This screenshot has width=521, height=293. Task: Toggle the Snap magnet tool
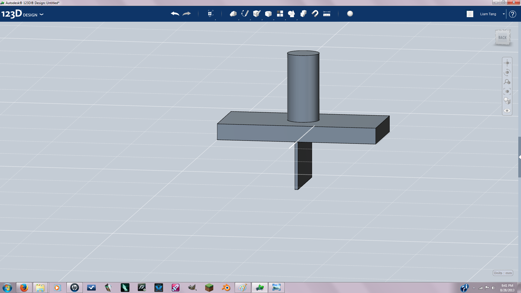(315, 14)
